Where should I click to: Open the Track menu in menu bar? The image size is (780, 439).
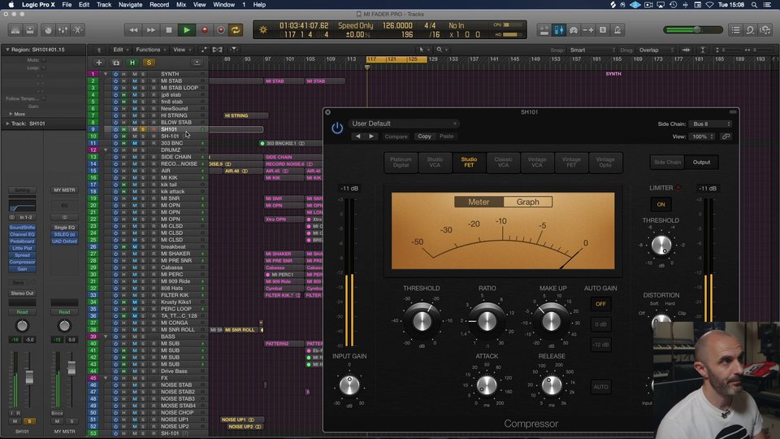[104, 5]
